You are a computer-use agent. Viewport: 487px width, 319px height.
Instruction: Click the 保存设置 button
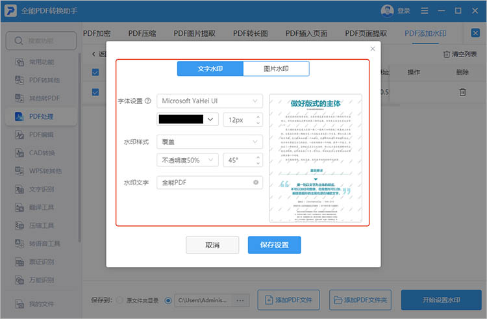tap(274, 245)
